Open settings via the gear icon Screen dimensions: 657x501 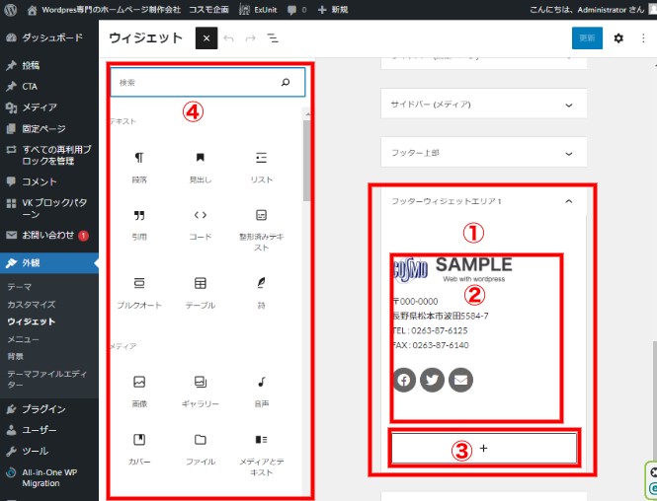tap(618, 38)
